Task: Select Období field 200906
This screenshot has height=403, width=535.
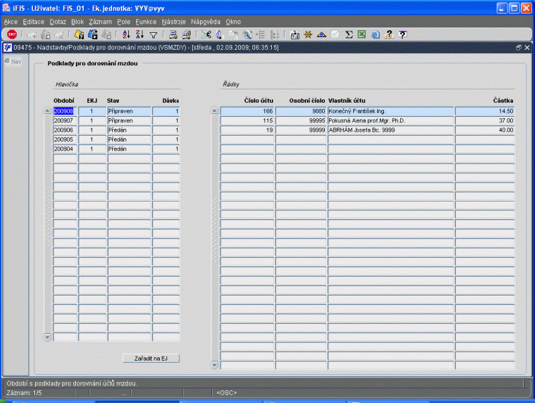Action: click(x=65, y=130)
